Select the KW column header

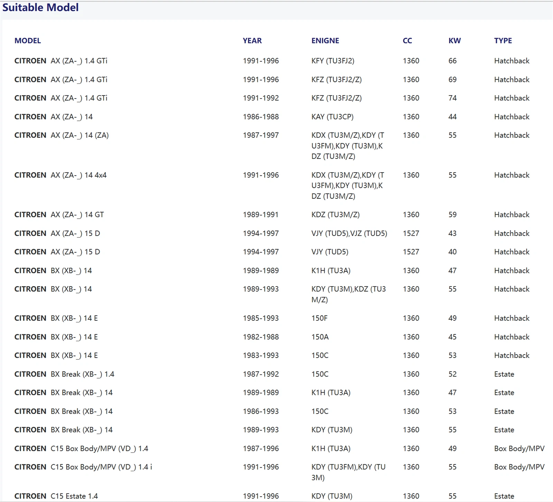tap(454, 40)
